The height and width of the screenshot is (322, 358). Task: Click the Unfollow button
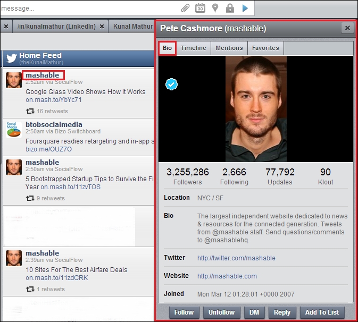[x=221, y=312]
